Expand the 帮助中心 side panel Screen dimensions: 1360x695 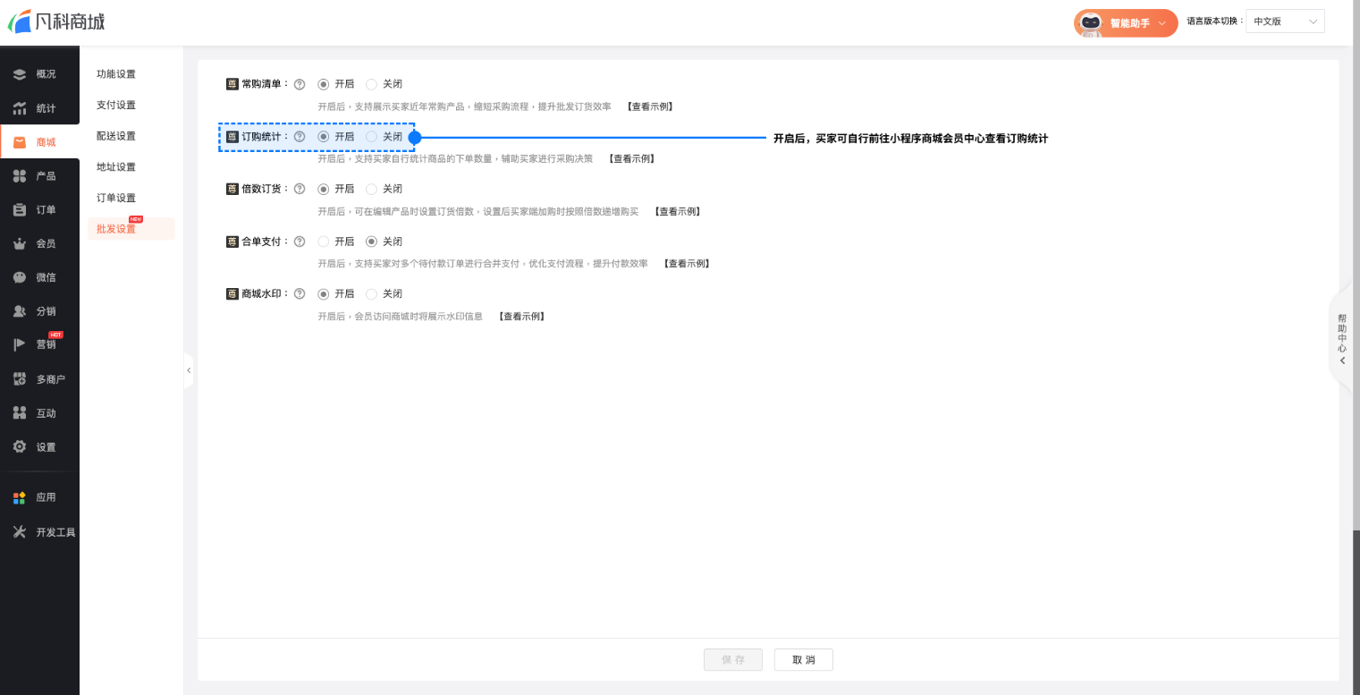click(1342, 338)
